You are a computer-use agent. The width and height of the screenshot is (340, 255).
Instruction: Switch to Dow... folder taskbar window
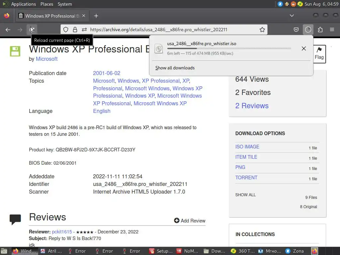(x=215, y=251)
